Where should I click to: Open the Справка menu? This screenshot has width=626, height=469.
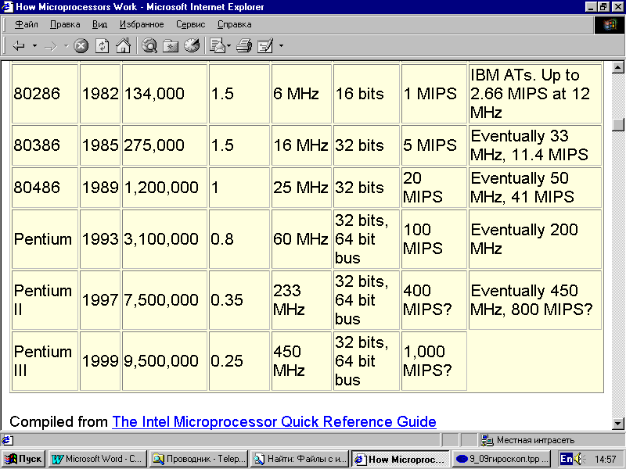click(234, 24)
